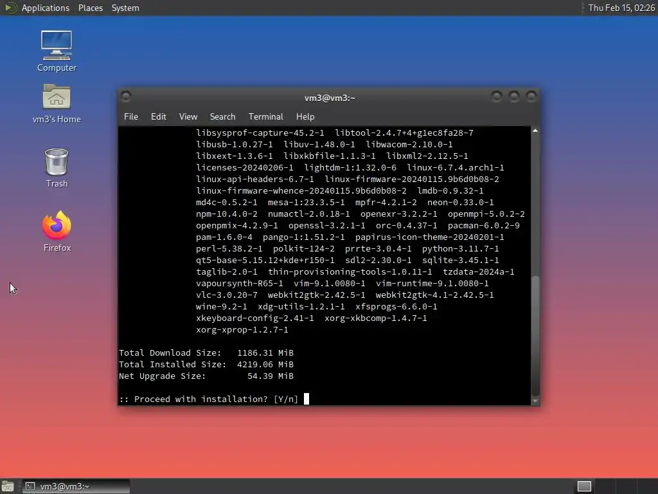Screen dimensions: 658x494
Task: Click the package name xorg-xprop-1.2.7-1
Action: tap(242, 330)
